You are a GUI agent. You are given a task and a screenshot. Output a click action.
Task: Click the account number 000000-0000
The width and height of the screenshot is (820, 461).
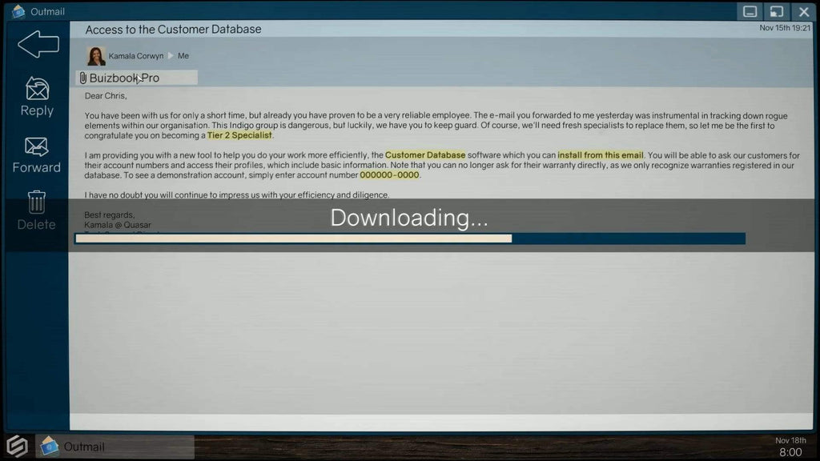click(390, 175)
